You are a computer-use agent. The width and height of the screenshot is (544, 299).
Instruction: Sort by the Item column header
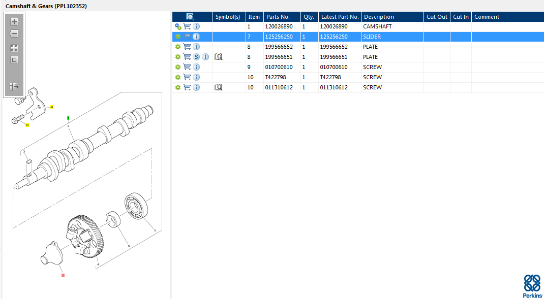tap(254, 17)
